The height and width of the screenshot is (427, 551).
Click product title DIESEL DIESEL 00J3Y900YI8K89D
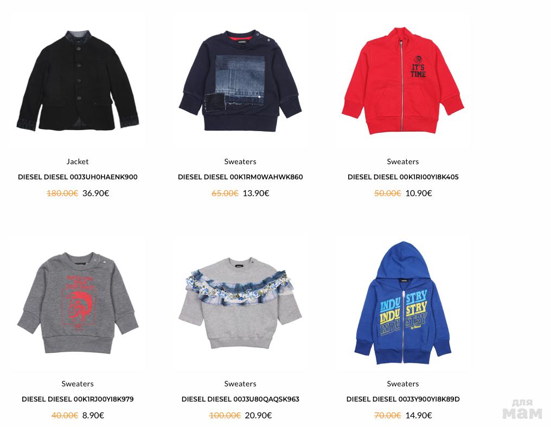(403, 399)
